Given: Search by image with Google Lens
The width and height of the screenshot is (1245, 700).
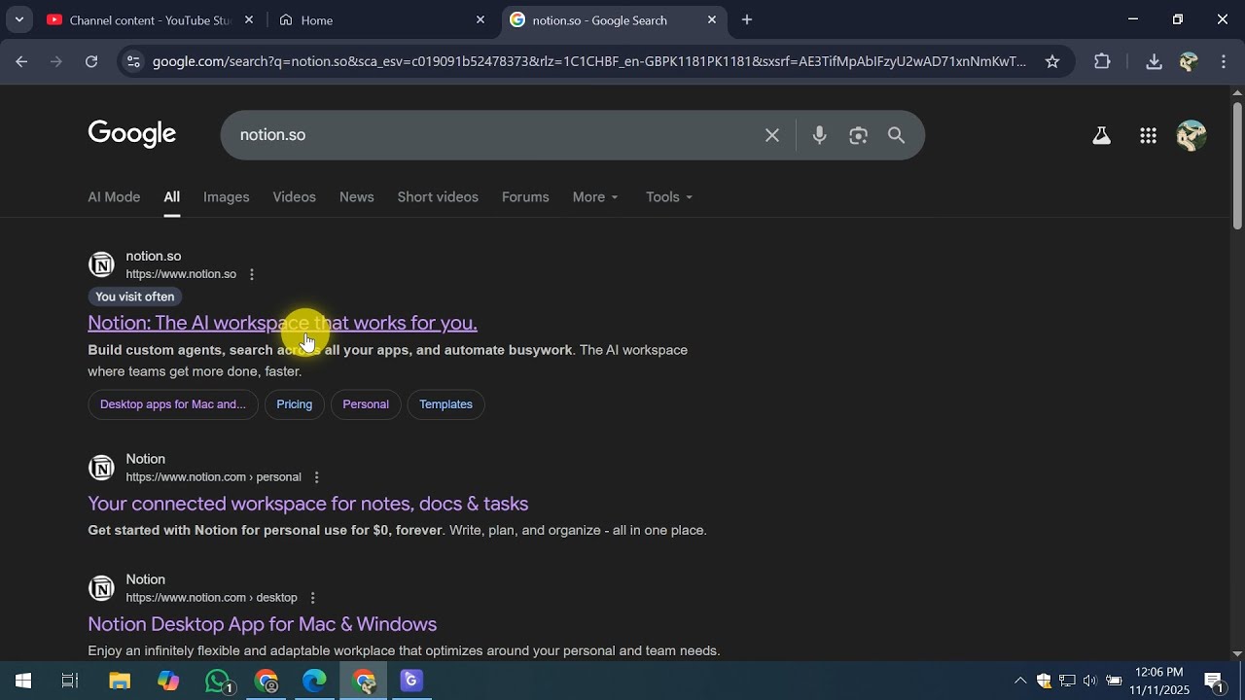Looking at the screenshot, I should [x=858, y=135].
